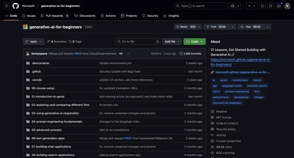Switch to the Projects tab
The image size is (294, 158).
tap(129, 16)
